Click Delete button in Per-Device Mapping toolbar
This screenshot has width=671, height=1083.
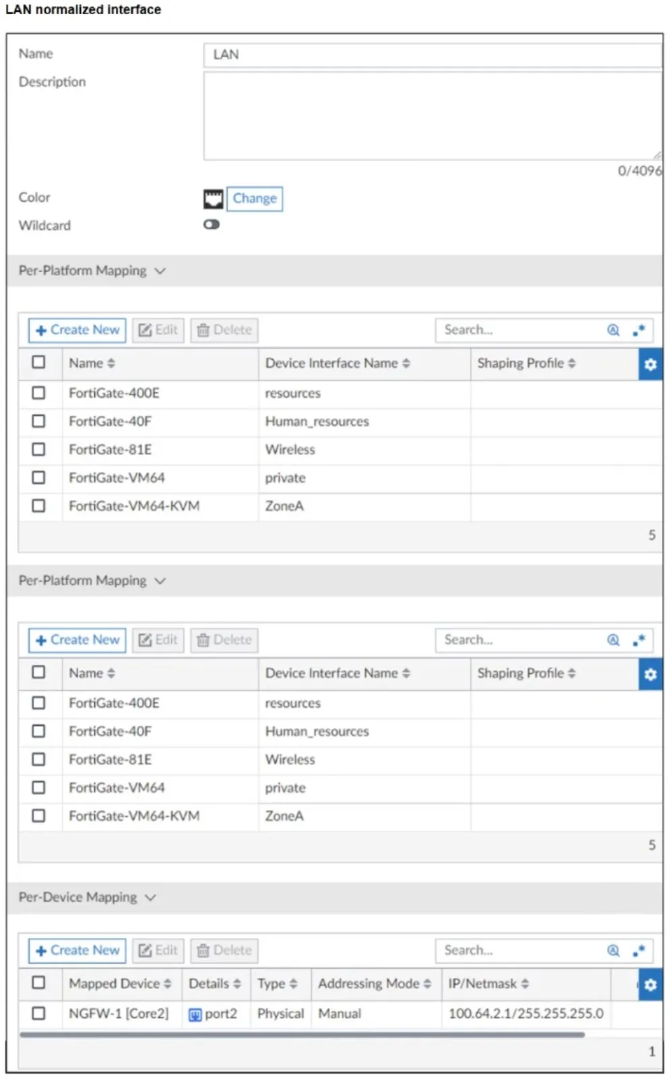point(224,950)
